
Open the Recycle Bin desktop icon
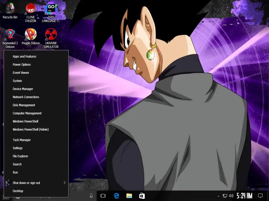click(x=10, y=10)
